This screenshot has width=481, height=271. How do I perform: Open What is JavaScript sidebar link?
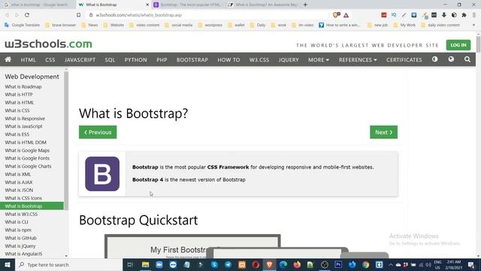tap(23, 126)
